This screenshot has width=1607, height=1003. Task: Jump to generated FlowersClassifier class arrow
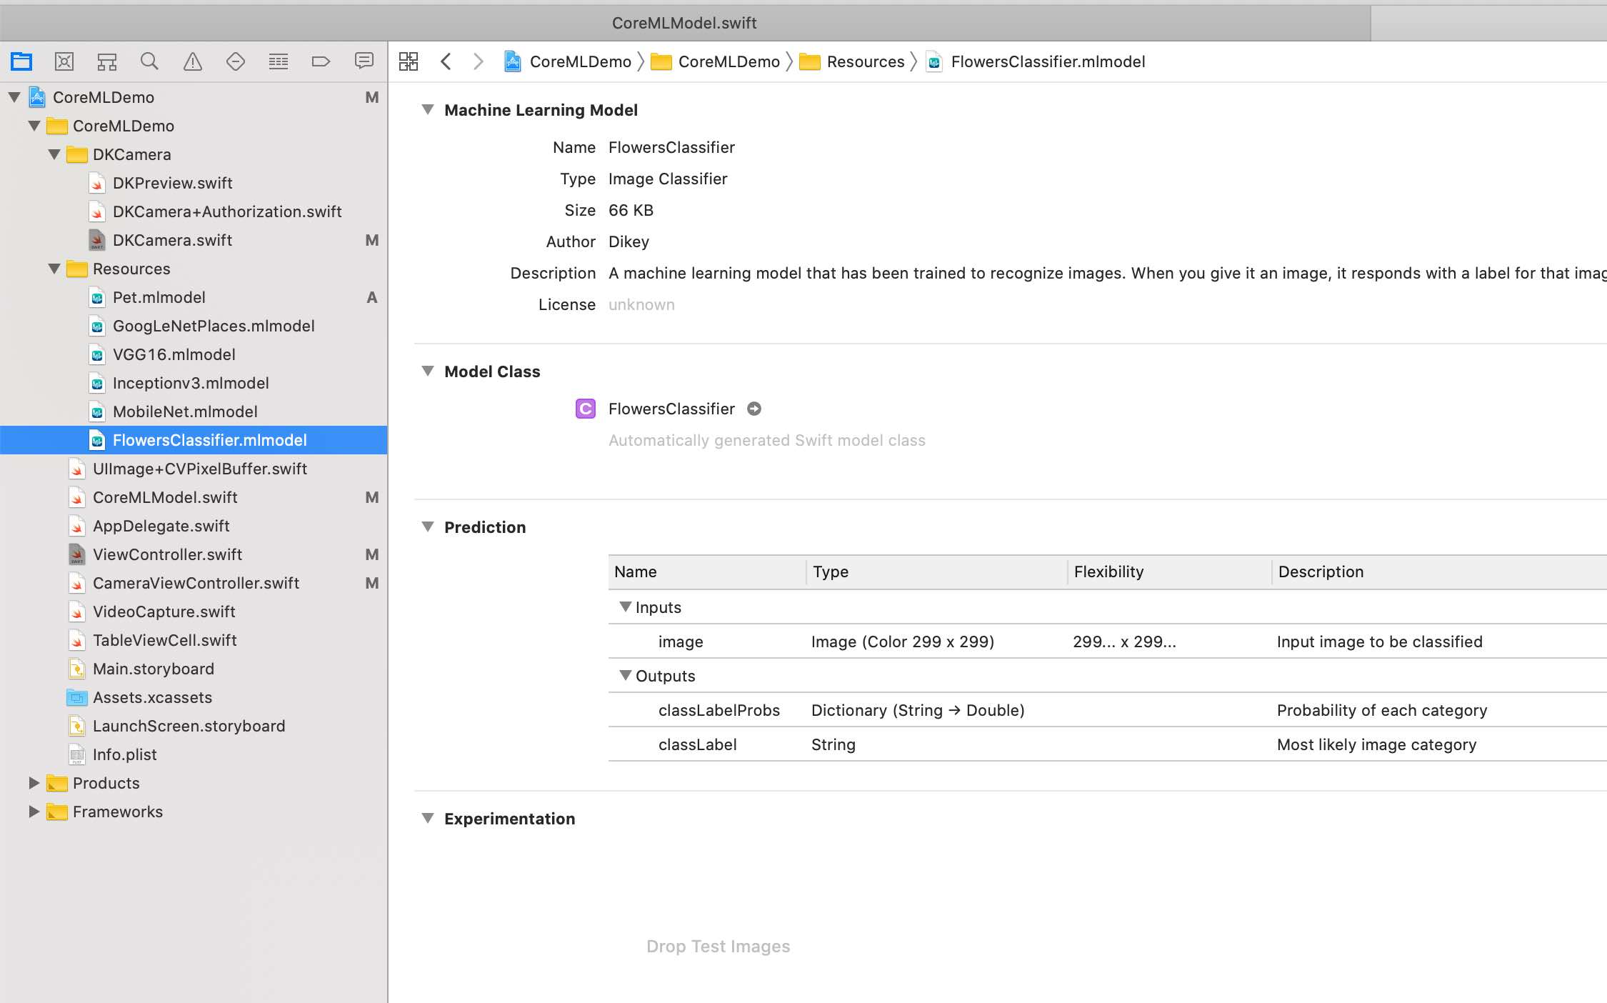coord(754,409)
